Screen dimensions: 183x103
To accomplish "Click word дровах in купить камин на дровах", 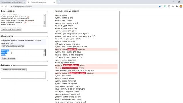I will 74,84.
